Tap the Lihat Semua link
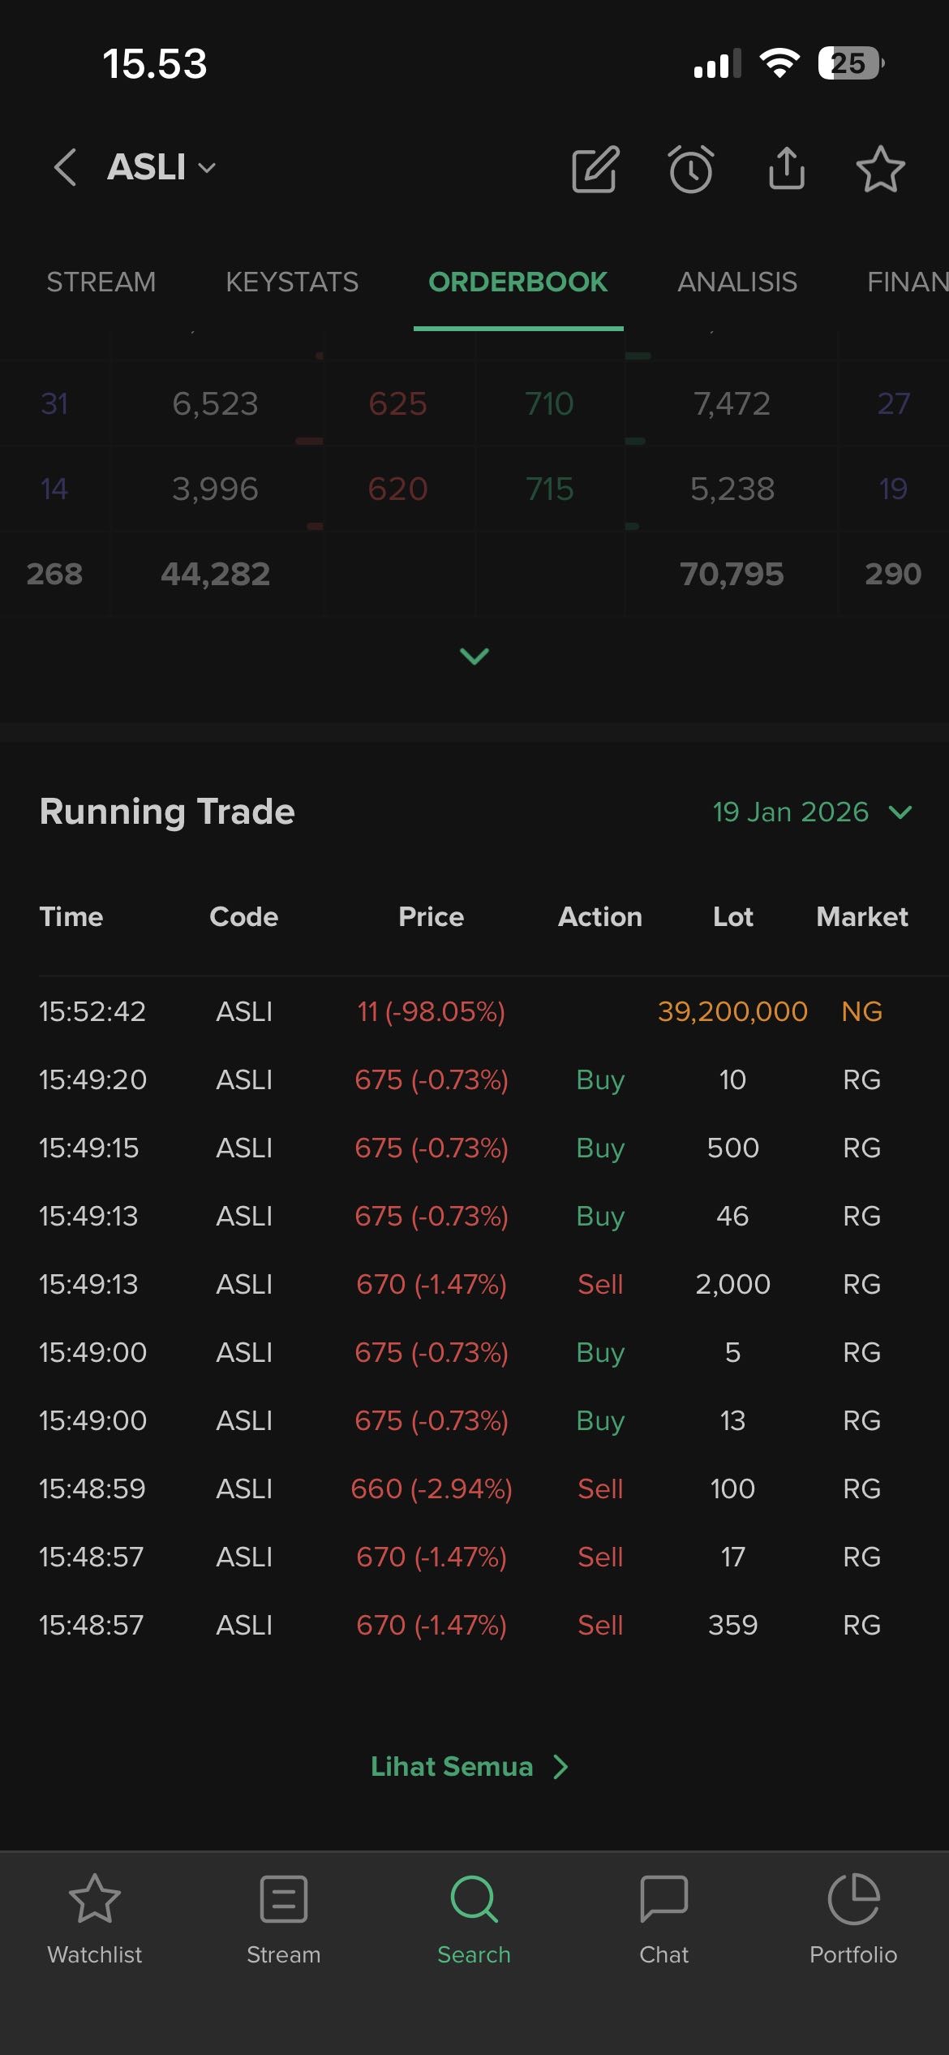The image size is (949, 2055). point(470,1767)
